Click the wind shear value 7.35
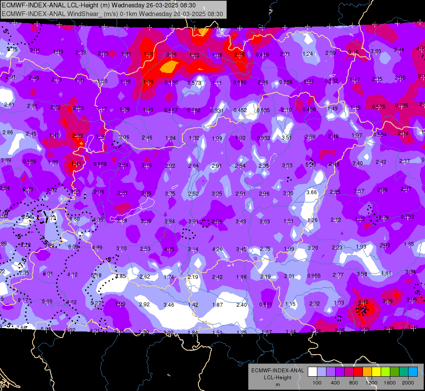The width and height of the screenshot is (425, 391). pos(24,272)
